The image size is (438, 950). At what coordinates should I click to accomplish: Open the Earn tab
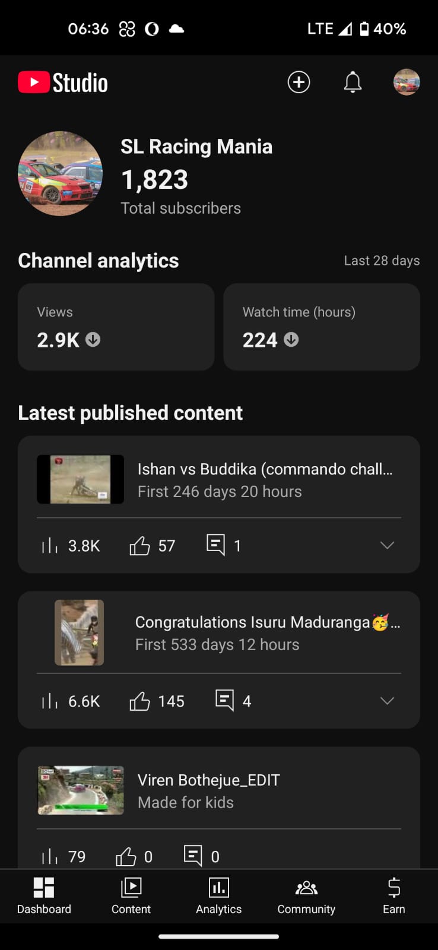(393, 895)
